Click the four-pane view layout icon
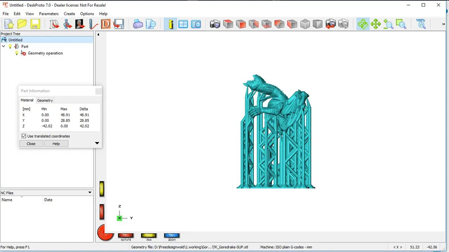This screenshot has height=252, width=449. (183, 24)
